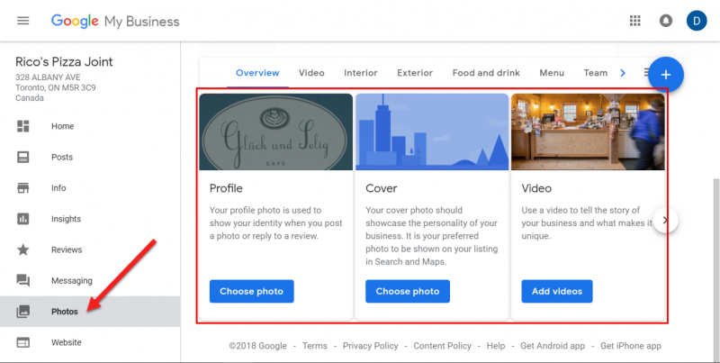The width and height of the screenshot is (720, 363).
Task: Open the Terms footer link
Action: click(x=314, y=346)
